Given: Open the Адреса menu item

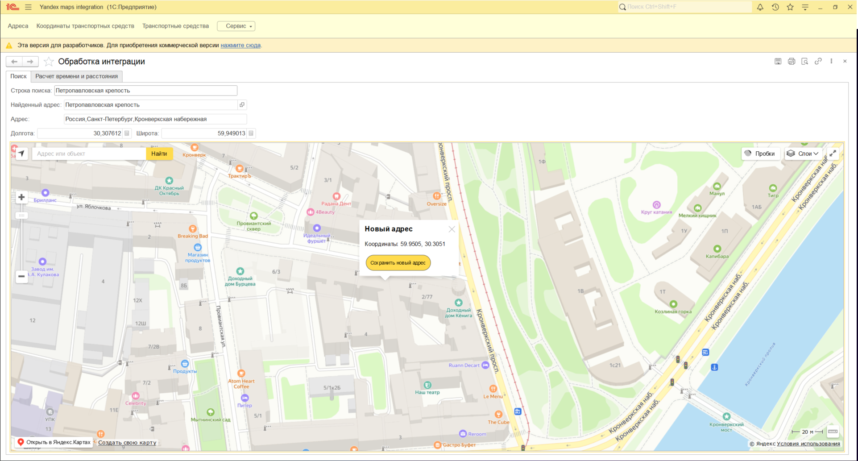Looking at the screenshot, I should tap(18, 26).
